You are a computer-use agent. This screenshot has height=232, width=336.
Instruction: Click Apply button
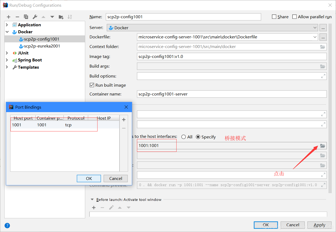coord(319,225)
